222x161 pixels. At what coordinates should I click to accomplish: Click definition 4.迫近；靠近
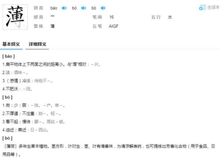click(25, 130)
